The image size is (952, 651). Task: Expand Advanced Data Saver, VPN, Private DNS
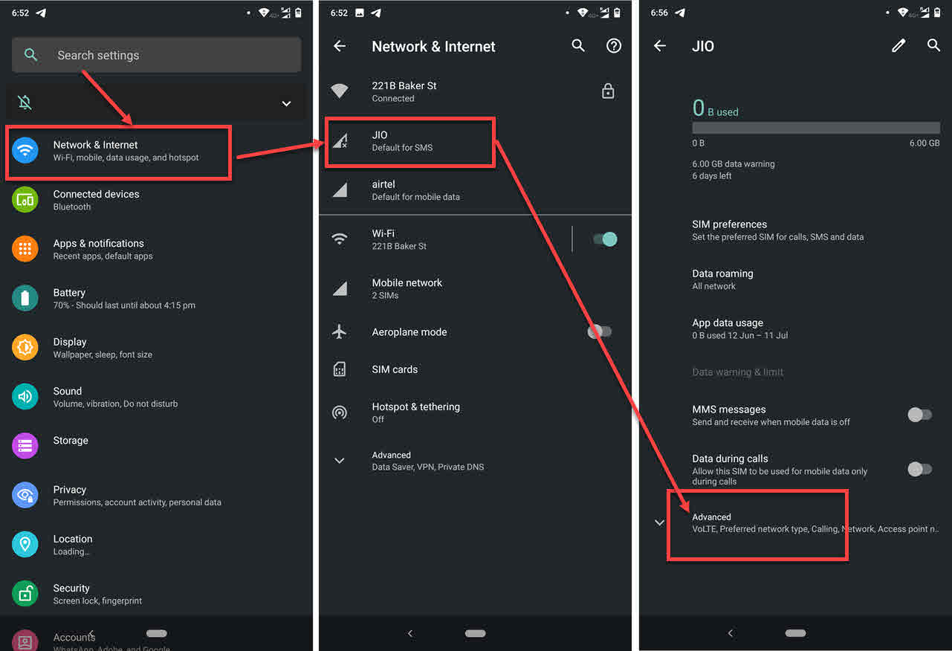pyautogui.click(x=475, y=461)
